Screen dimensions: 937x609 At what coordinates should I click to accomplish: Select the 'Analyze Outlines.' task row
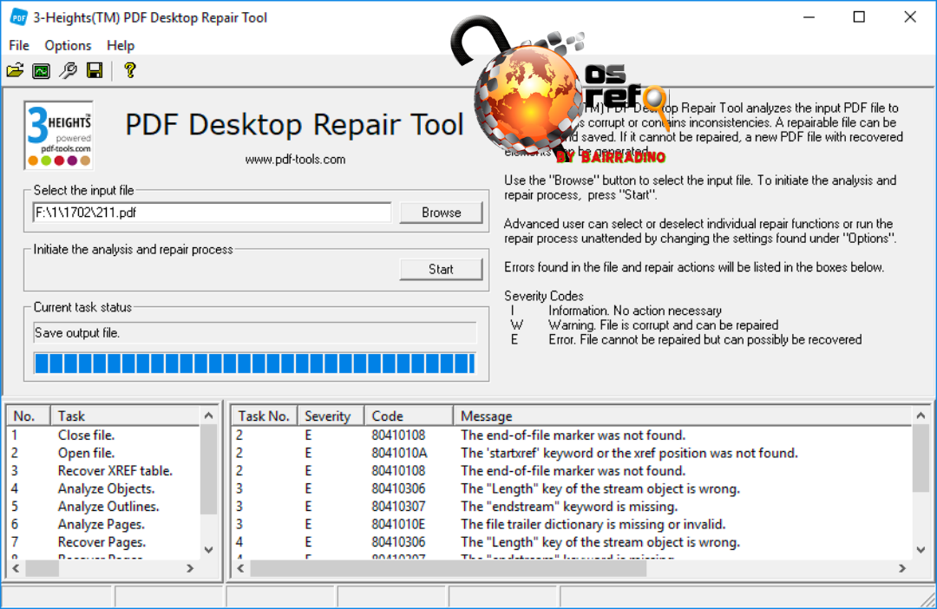(102, 507)
